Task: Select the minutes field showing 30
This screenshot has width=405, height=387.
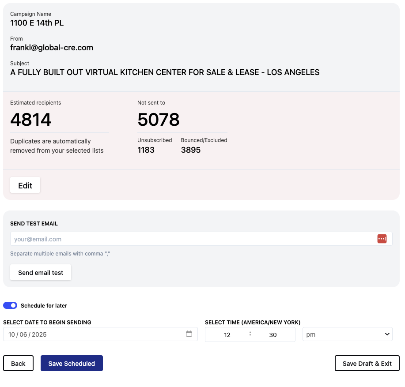Action: (273, 335)
